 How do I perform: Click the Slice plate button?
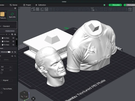click(116, 5)
